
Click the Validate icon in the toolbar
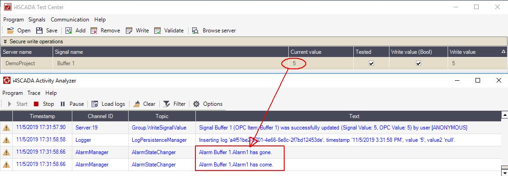[157, 31]
